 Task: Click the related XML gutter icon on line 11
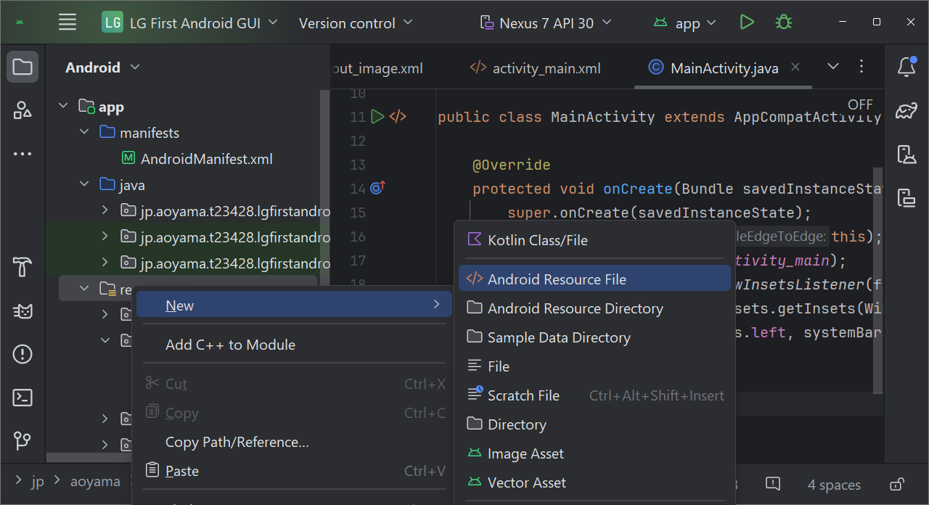tap(398, 116)
